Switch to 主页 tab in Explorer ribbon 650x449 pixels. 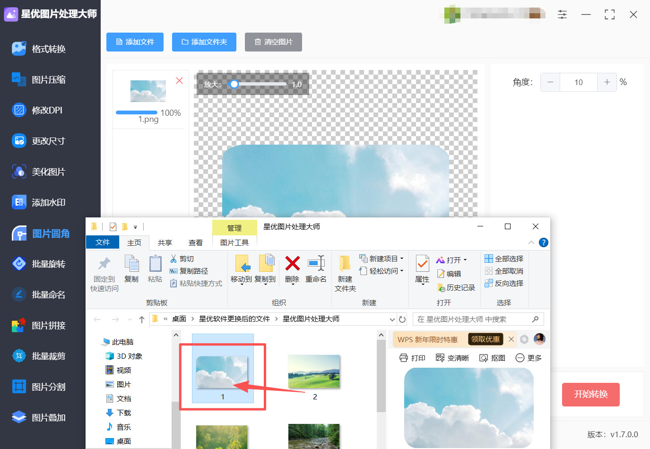[134, 242]
